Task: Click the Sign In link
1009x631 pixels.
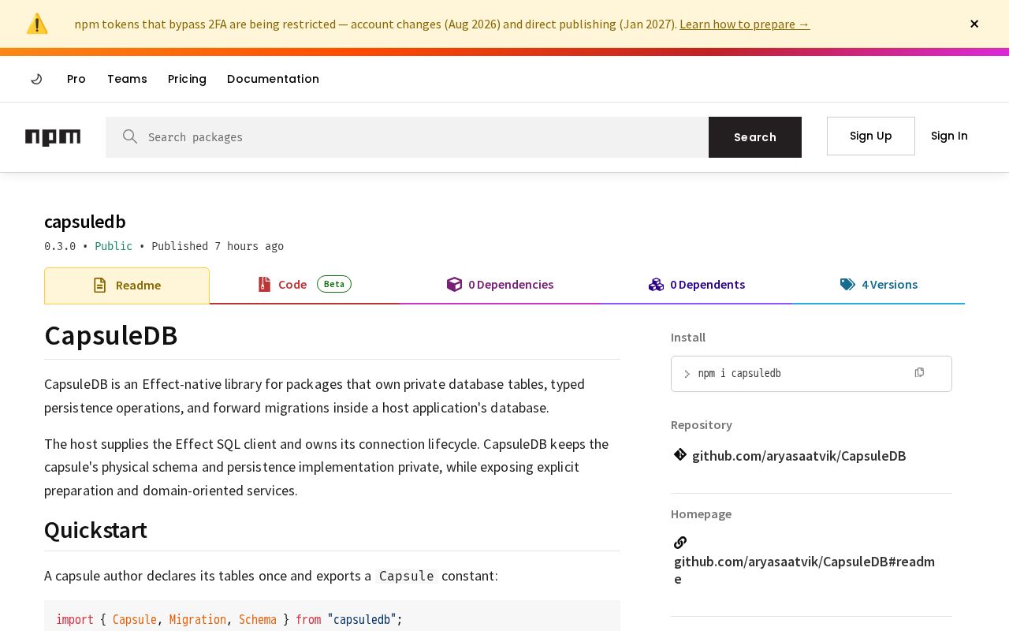Action: coord(949,136)
